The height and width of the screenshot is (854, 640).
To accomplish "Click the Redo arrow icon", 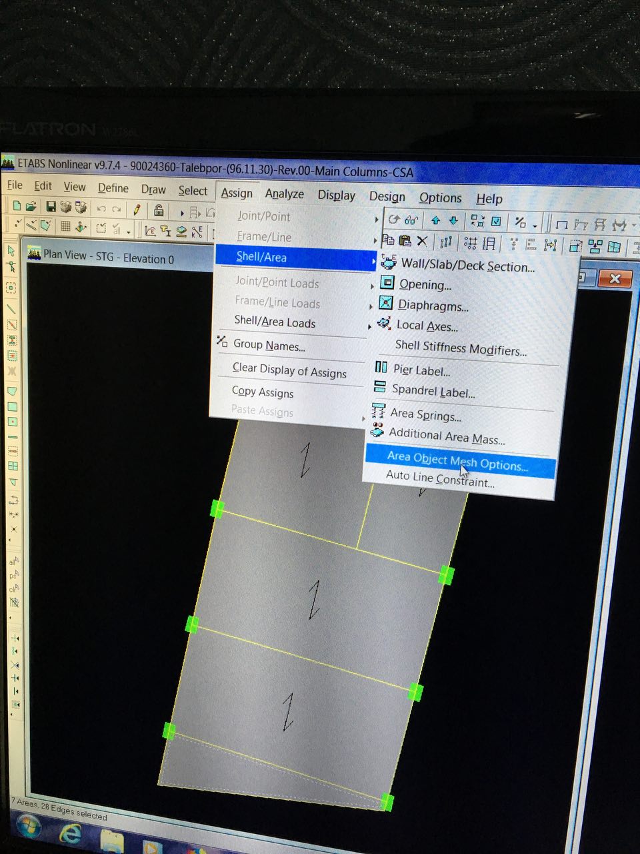I will [x=117, y=209].
